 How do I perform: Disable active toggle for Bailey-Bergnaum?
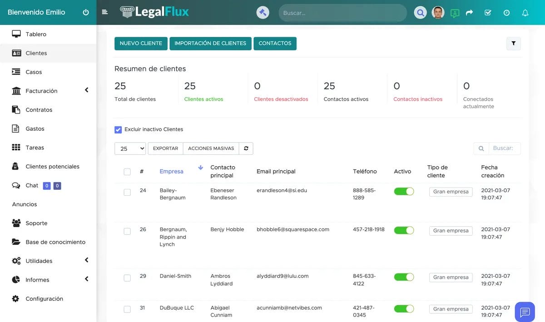pos(404,192)
